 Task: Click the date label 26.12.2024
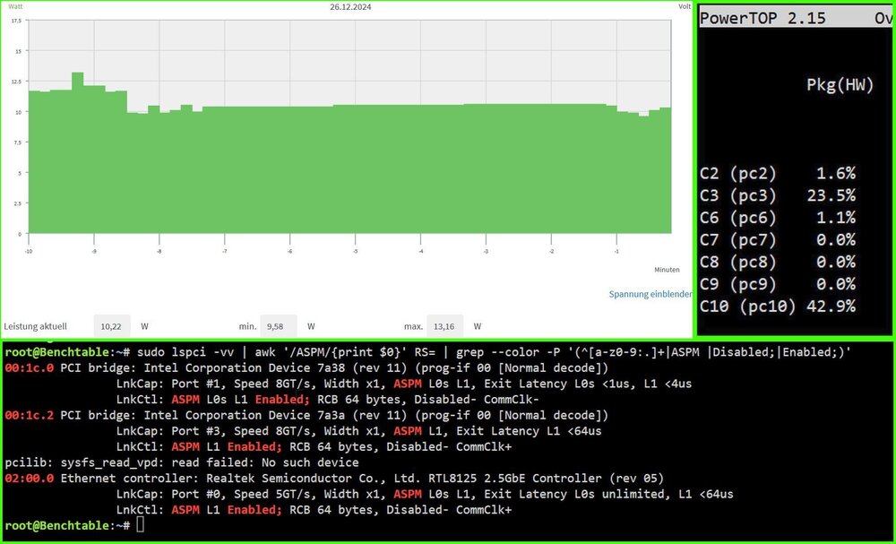click(350, 7)
